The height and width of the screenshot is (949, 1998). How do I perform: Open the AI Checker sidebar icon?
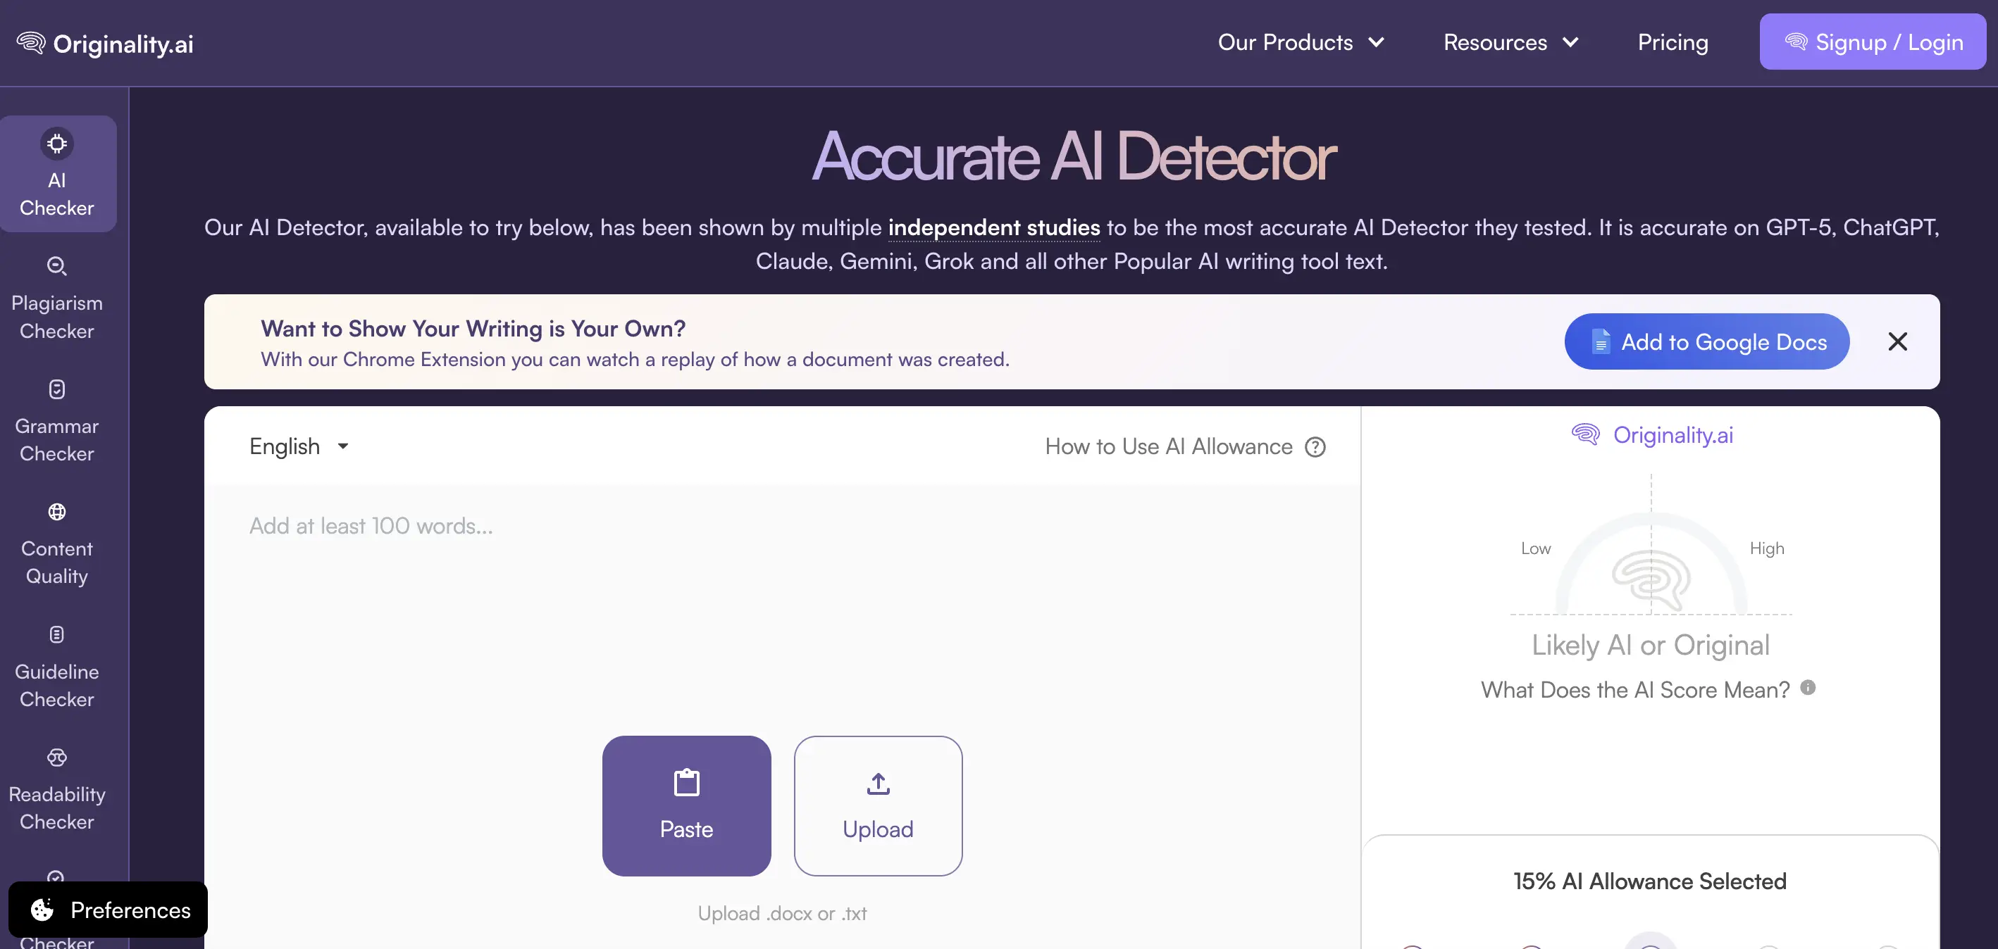[56, 144]
